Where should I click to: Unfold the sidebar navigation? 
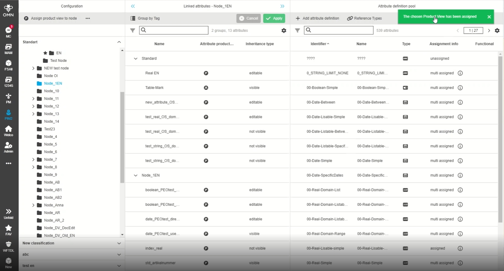click(8, 212)
